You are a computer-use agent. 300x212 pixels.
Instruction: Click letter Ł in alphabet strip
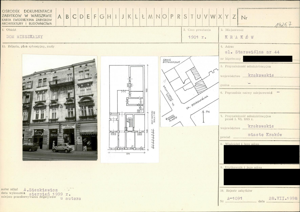pos(143,17)
